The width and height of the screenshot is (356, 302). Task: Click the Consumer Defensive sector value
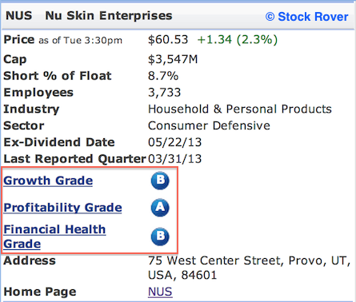click(x=209, y=125)
